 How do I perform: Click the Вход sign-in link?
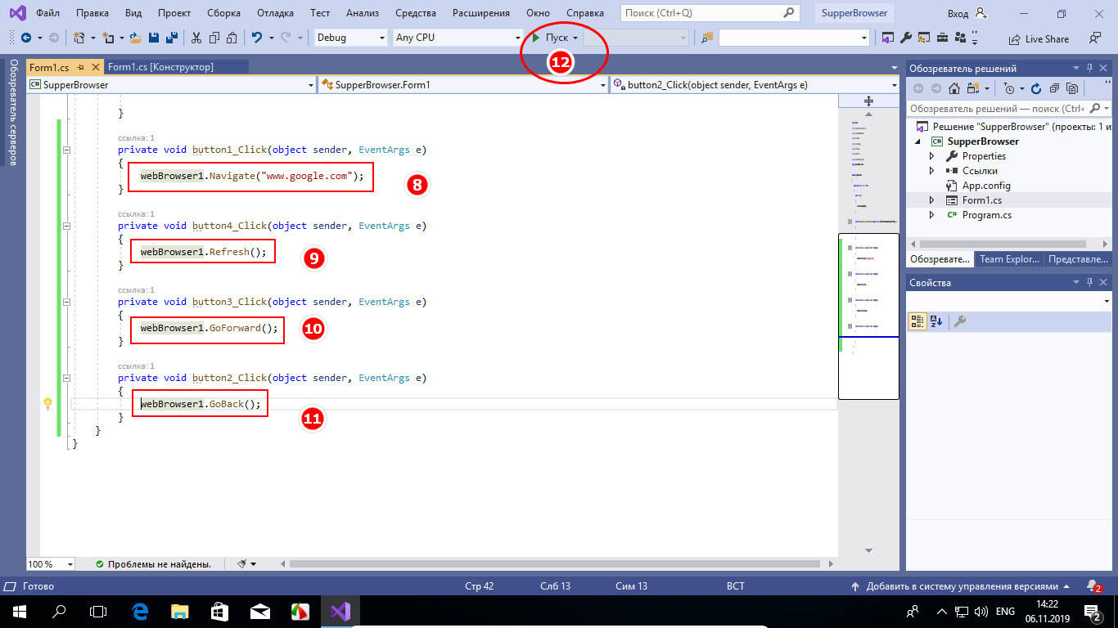(958, 14)
